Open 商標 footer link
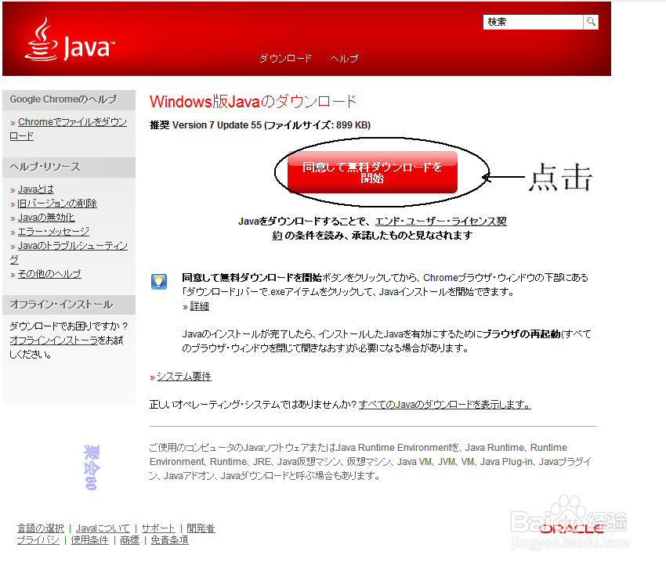666x566 pixels. pyautogui.click(x=129, y=540)
